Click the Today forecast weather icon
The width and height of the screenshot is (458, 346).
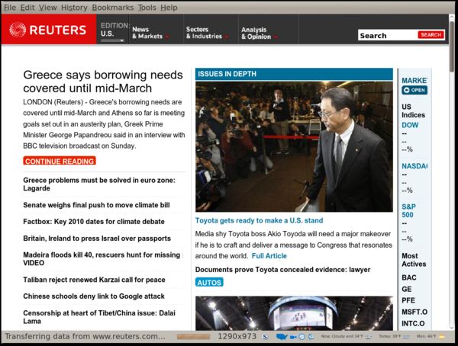406,337
